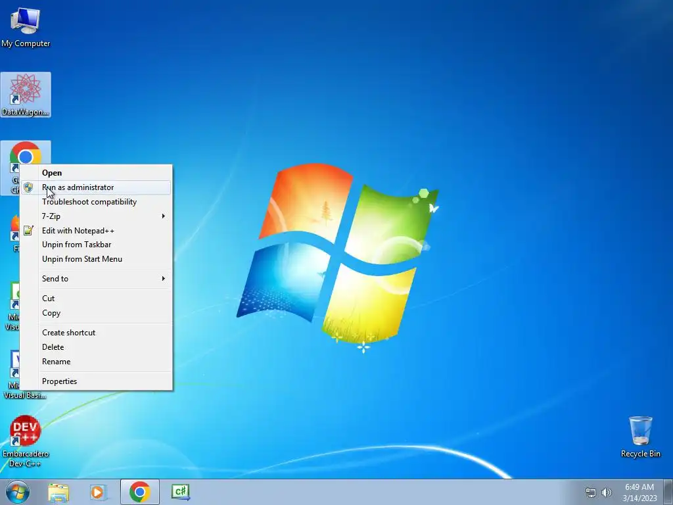Select Unpin from Start Menu
673x505 pixels.
click(96, 259)
